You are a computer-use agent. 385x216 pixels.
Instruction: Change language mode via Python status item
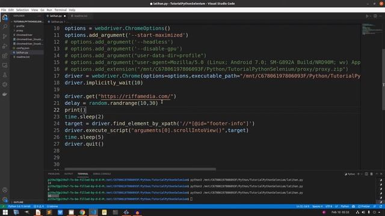[x=345, y=206]
